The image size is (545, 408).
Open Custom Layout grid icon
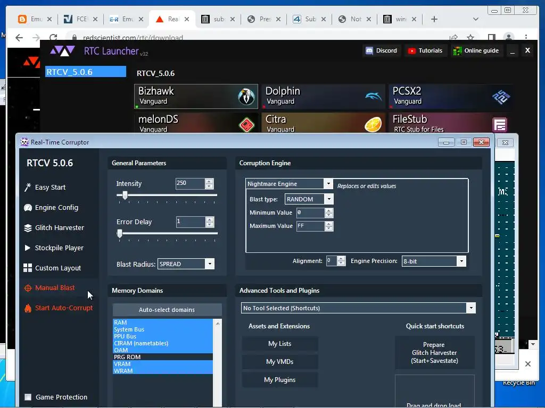pyautogui.click(x=28, y=268)
